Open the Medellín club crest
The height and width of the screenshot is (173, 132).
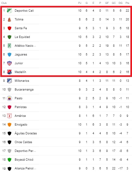[9, 72]
